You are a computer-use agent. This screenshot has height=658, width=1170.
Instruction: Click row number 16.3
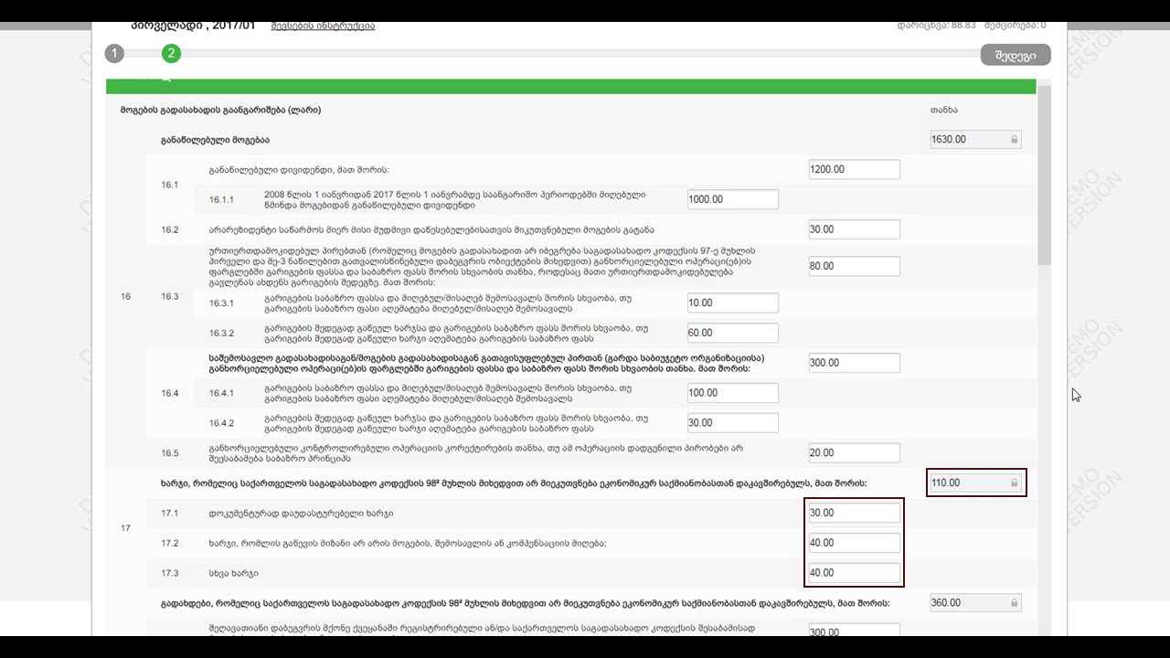(170, 297)
